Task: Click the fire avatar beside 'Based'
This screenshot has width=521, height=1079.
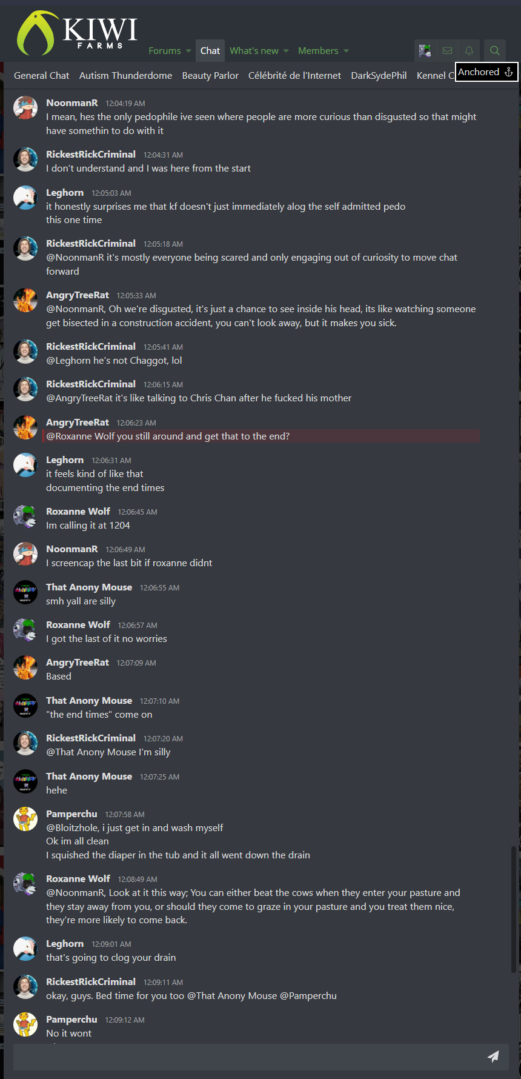Action: point(25,667)
